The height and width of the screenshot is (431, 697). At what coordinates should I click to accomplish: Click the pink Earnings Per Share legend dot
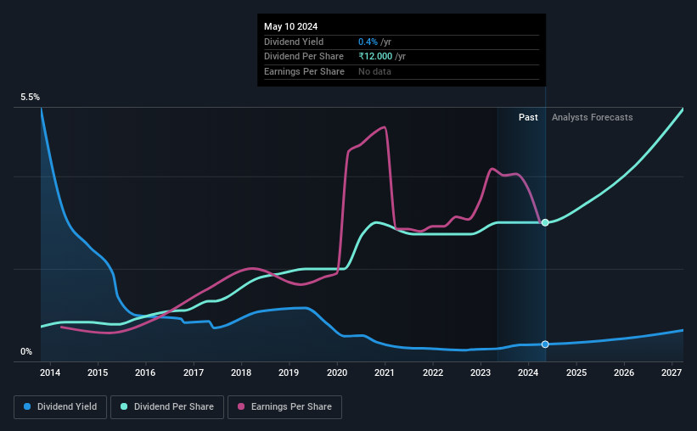(x=241, y=406)
